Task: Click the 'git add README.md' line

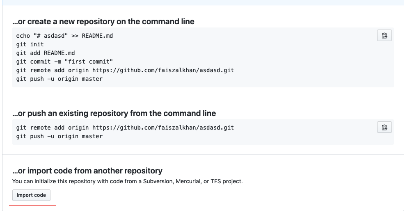Action: pos(46,53)
